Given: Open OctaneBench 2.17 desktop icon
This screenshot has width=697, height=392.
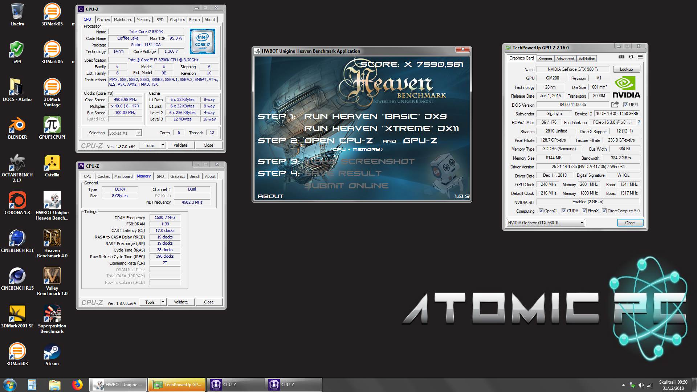Looking at the screenshot, I should coord(17,168).
